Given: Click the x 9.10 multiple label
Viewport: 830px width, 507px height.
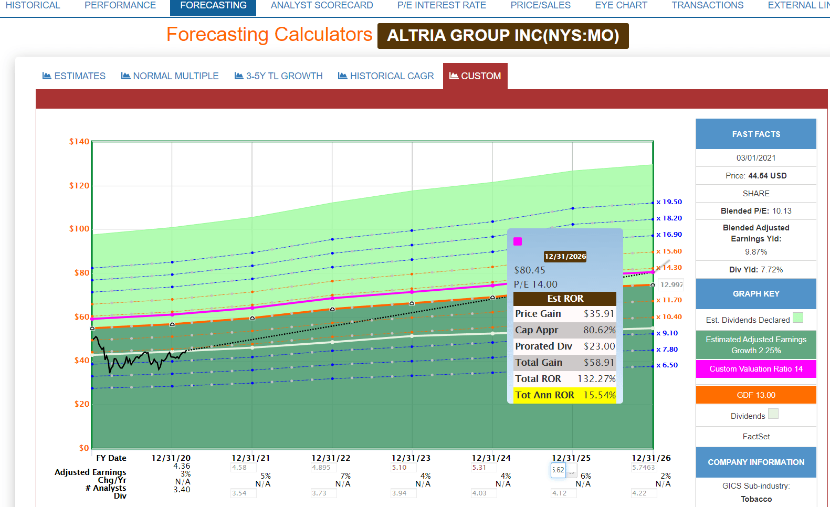Looking at the screenshot, I should tap(667, 333).
